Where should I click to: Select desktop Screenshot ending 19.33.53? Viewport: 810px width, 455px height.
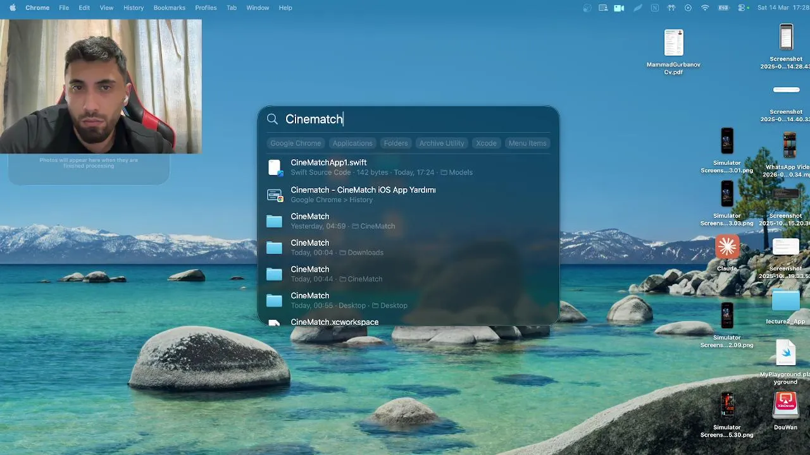[785, 259]
